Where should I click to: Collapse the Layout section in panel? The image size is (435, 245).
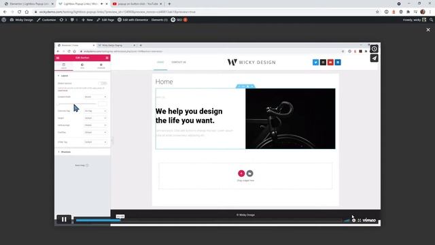[82, 76]
